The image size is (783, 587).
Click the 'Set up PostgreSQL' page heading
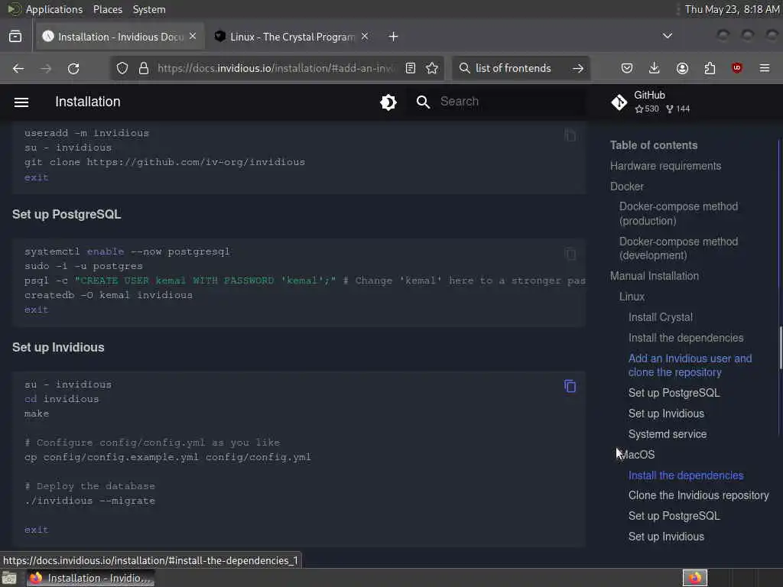click(67, 214)
